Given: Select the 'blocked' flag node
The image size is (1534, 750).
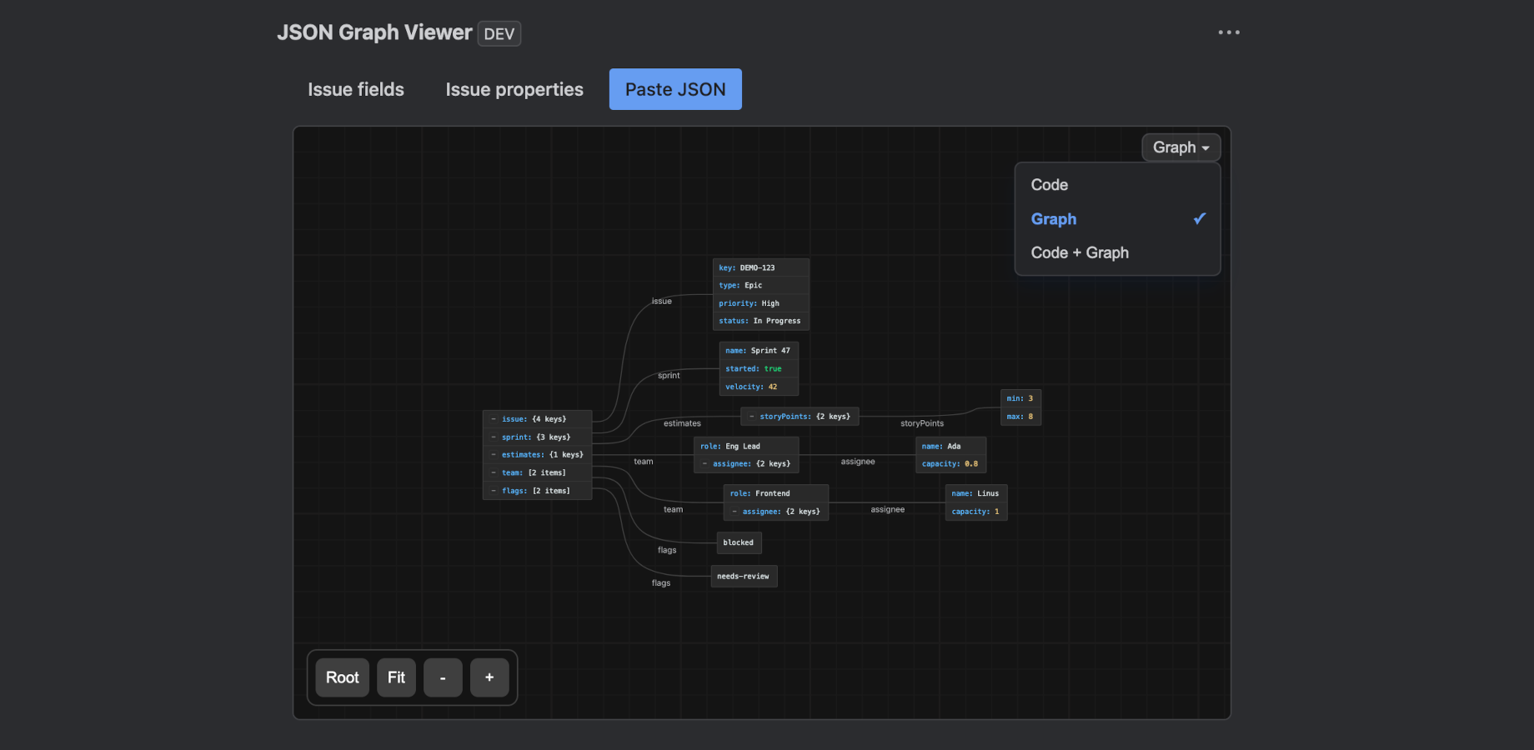Looking at the screenshot, I should [739, 542].
